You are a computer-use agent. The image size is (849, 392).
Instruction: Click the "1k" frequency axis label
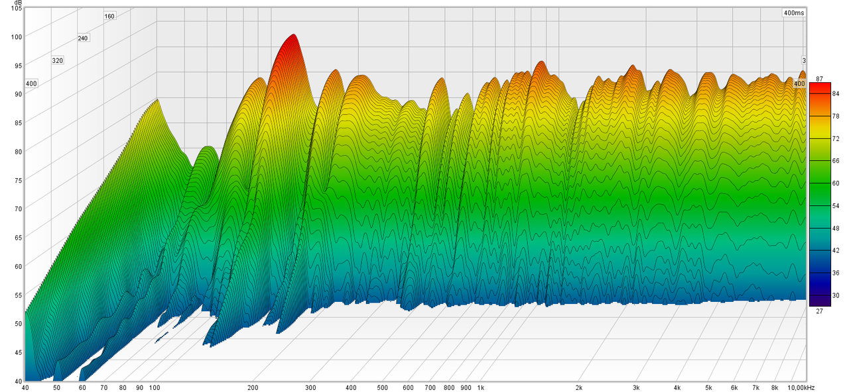pyautogui.click(x=481, y=387)
